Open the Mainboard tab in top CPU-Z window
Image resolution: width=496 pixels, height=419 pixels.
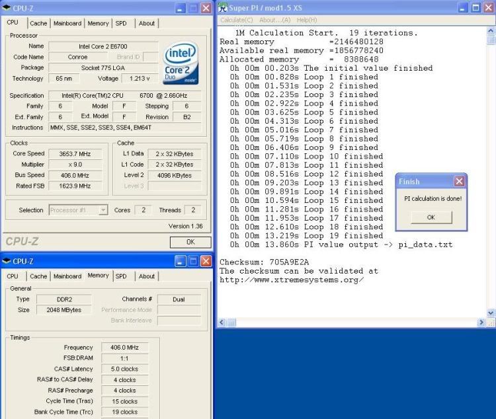67,23
